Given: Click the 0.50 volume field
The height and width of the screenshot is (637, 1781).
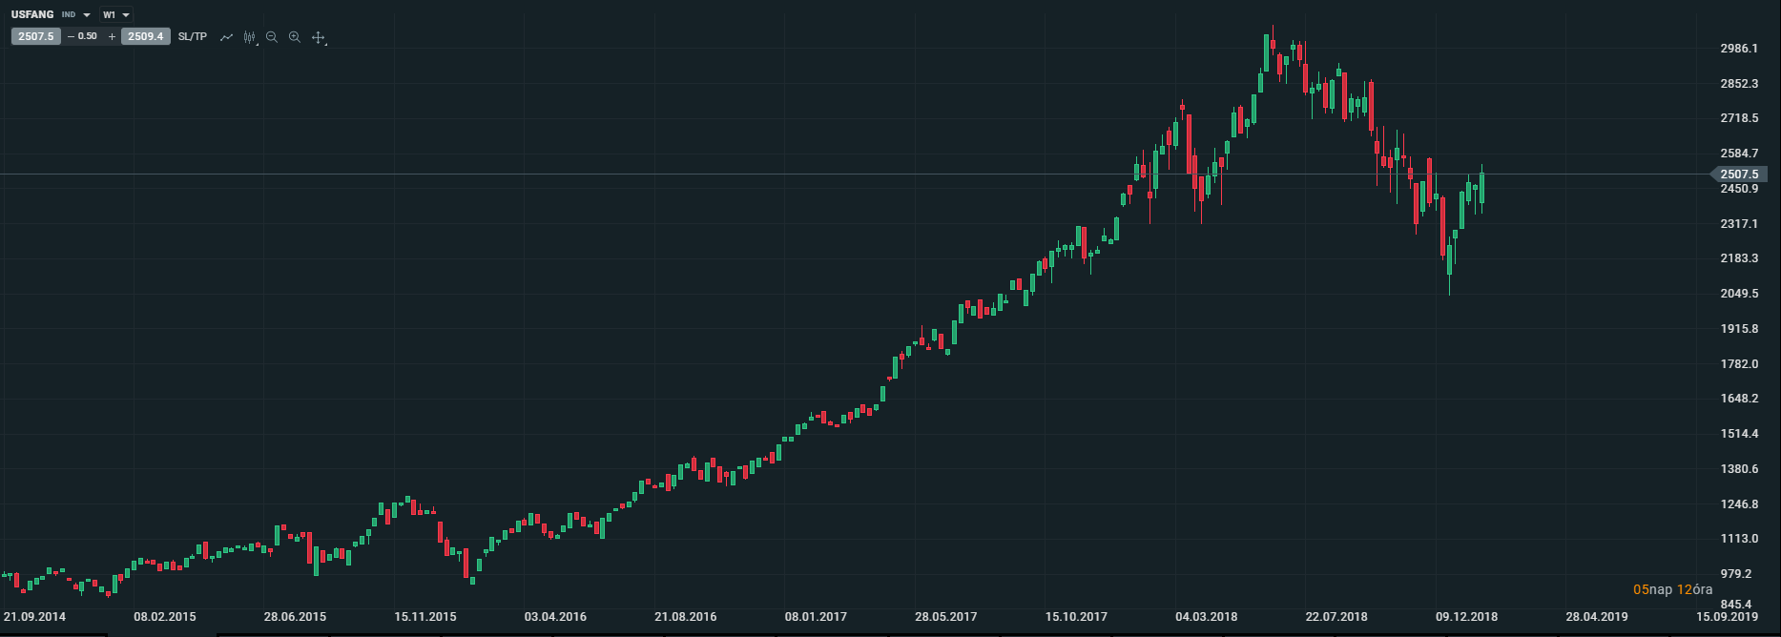Looking at the screenshot, I should [88, 36].
